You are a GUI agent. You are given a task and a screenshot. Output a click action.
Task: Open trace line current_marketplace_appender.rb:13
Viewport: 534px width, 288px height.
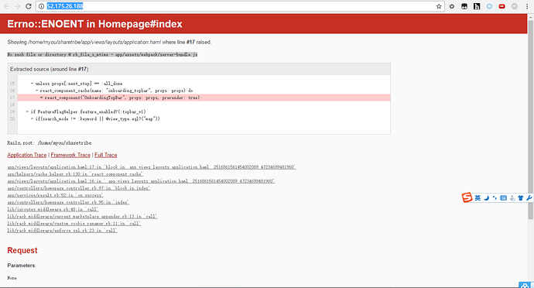(x=82, y=217)
